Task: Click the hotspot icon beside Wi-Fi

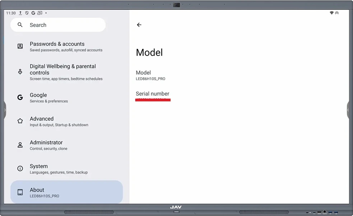Action: pos(337,13)
